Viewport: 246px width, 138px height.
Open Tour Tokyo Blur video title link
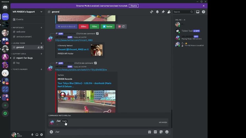[84, 85]
